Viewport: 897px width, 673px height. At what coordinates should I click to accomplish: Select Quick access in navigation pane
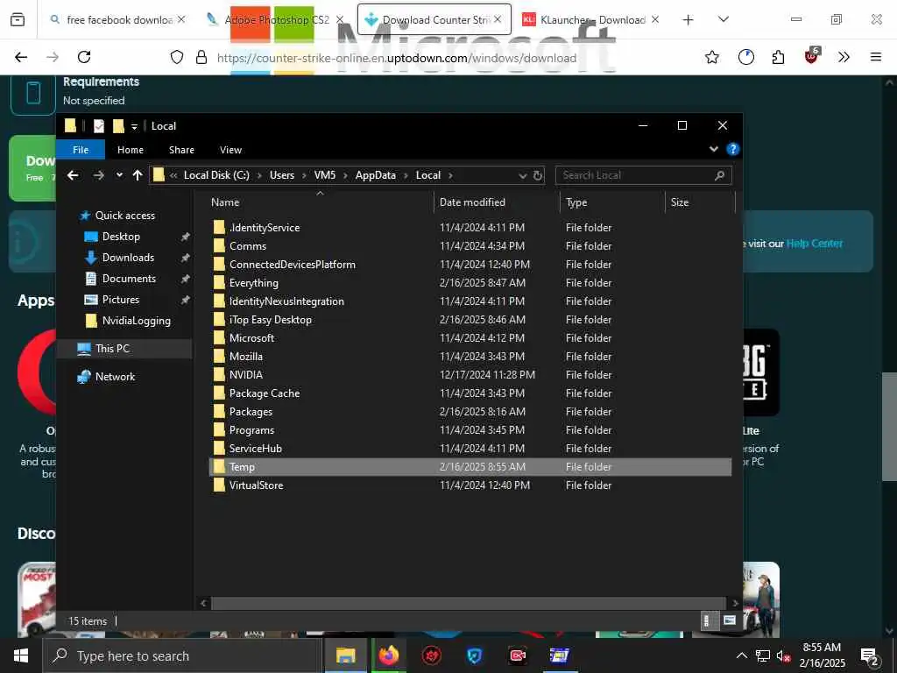124,216
